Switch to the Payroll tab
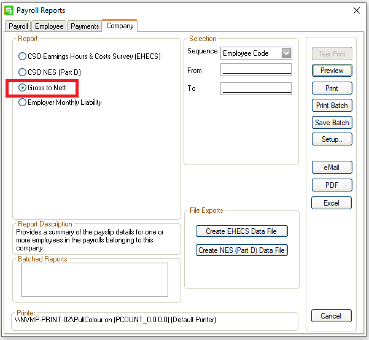369x340 pixels. tap(18, 26)
